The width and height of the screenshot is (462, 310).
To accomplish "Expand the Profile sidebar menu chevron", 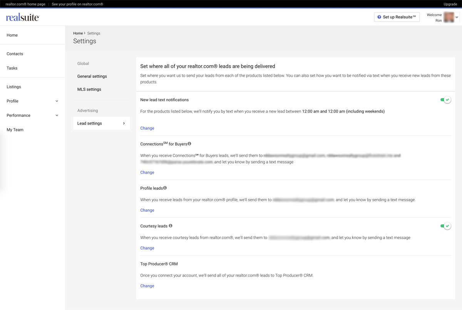I will (57, 101).
